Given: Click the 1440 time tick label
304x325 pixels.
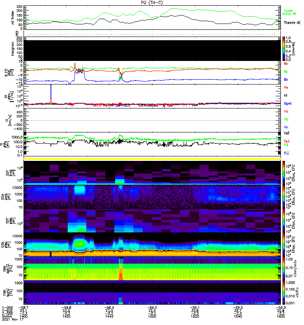Looking at the screenshot, I should click(109, 316).
